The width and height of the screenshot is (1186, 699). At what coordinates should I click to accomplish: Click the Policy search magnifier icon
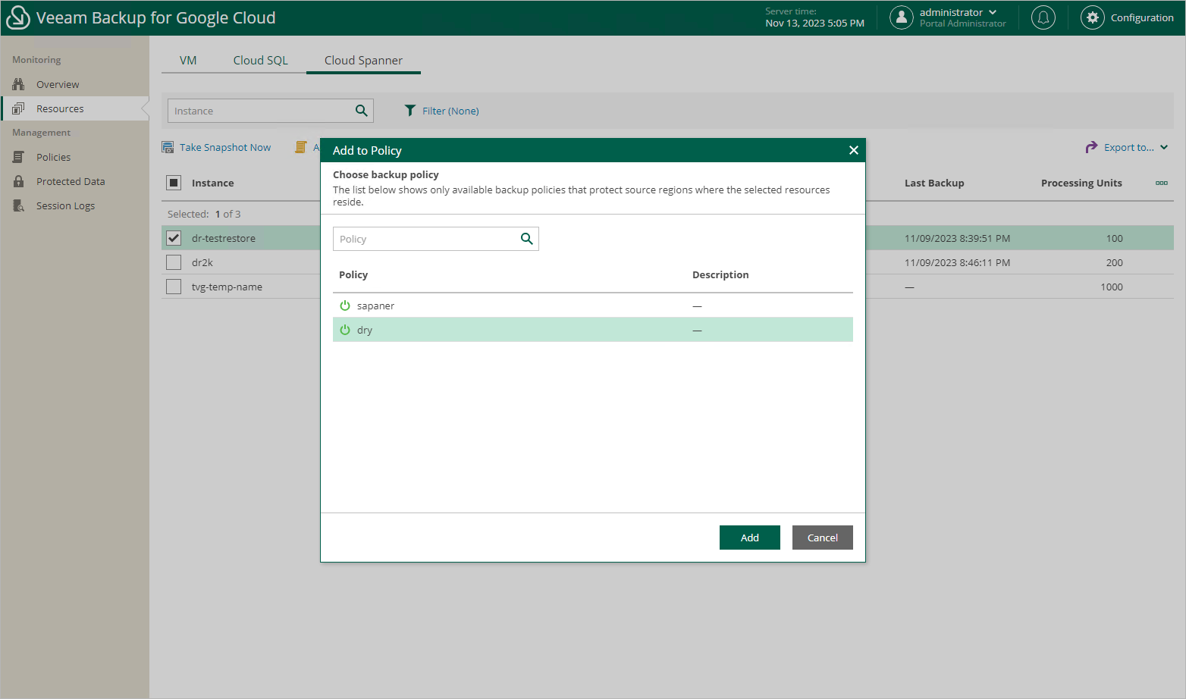(527, 239)
